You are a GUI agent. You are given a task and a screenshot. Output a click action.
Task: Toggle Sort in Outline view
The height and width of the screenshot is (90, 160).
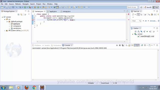(138, 31)
